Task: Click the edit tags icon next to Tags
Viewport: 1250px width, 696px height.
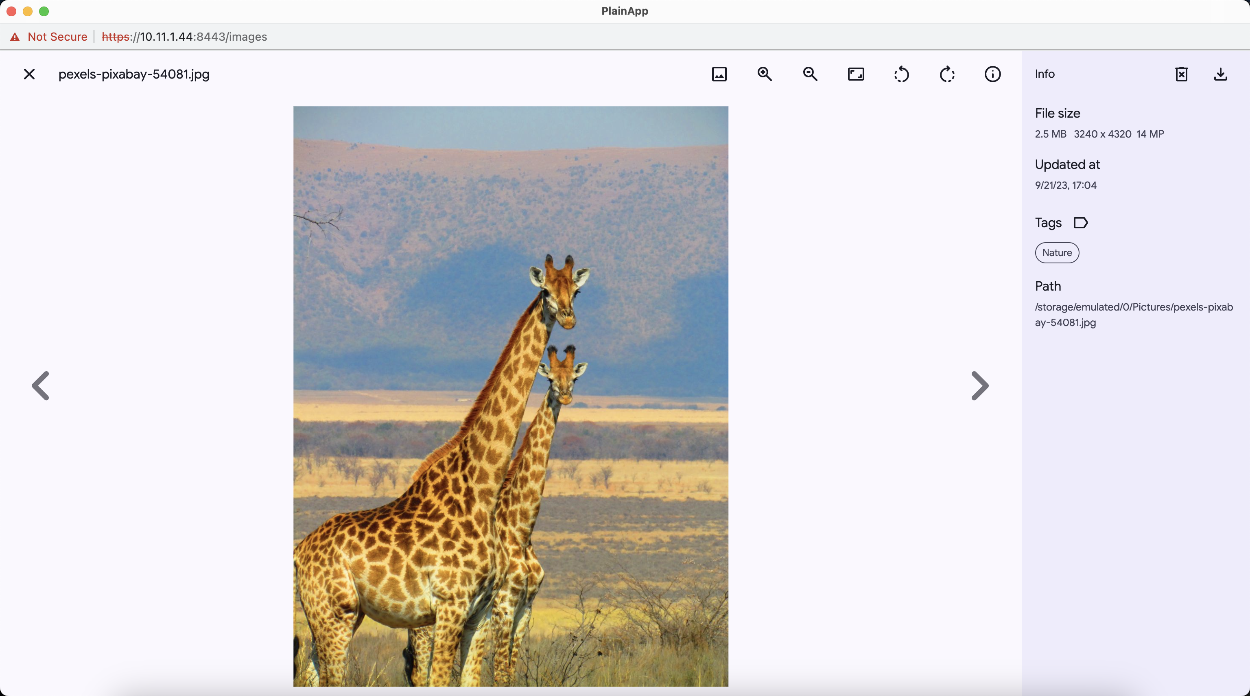Action: [1080, 223]
